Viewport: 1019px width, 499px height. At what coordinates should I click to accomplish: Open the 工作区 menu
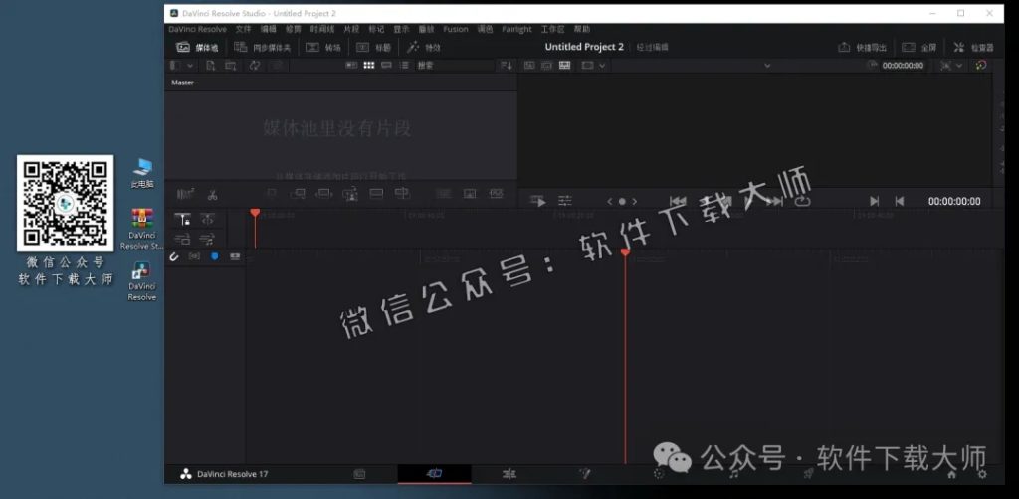pyautogui.click(x=552, y=29)
